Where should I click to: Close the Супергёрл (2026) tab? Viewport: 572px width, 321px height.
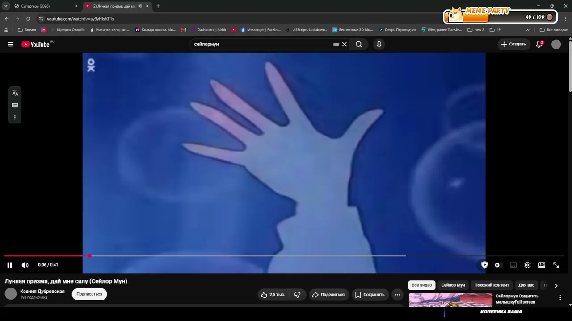coord(76,6)
